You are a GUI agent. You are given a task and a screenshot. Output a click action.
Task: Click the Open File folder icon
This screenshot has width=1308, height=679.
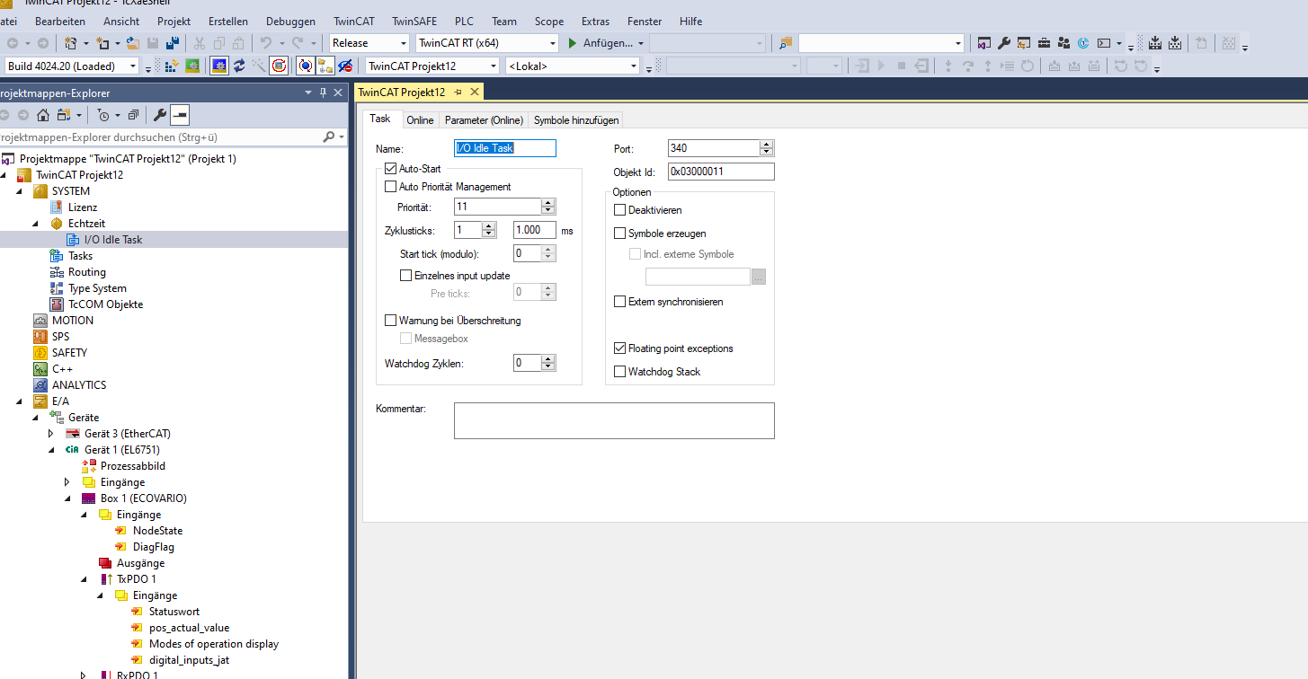[x=132, y=43]
